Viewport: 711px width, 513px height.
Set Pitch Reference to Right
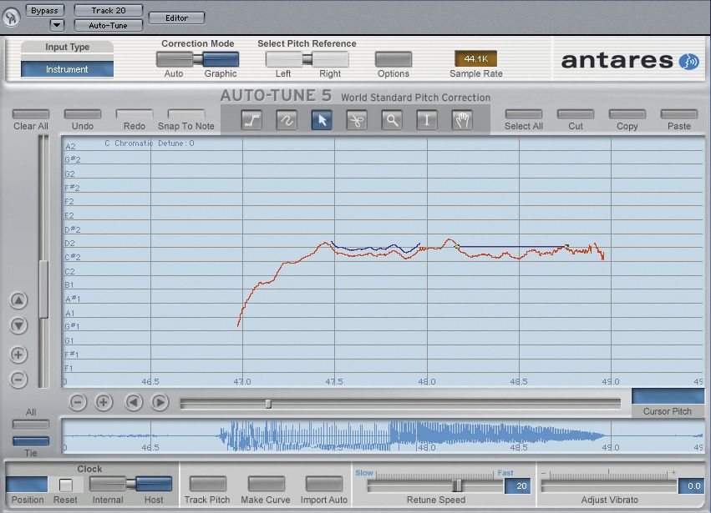click(330, 59)
